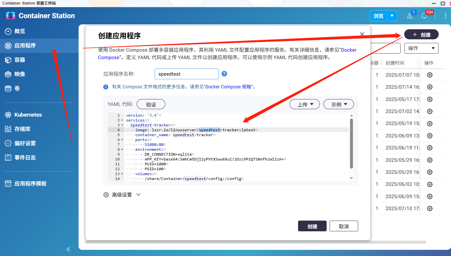Screen dimensions: 451x256
Task: Open the Docker Compose 规格 link
Action: click(229, 87)
